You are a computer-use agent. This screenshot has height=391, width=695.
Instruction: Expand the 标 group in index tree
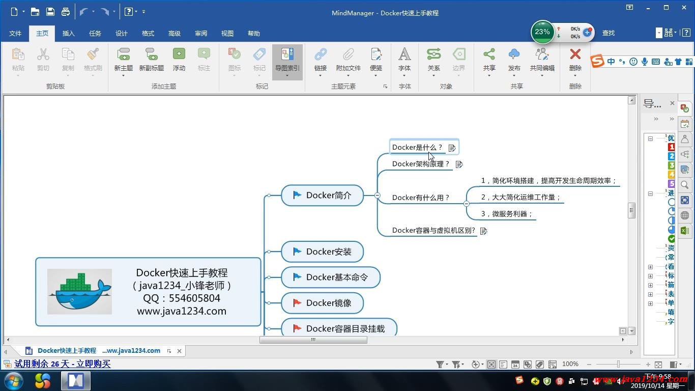pyautogui.click(x=650, y=276)
